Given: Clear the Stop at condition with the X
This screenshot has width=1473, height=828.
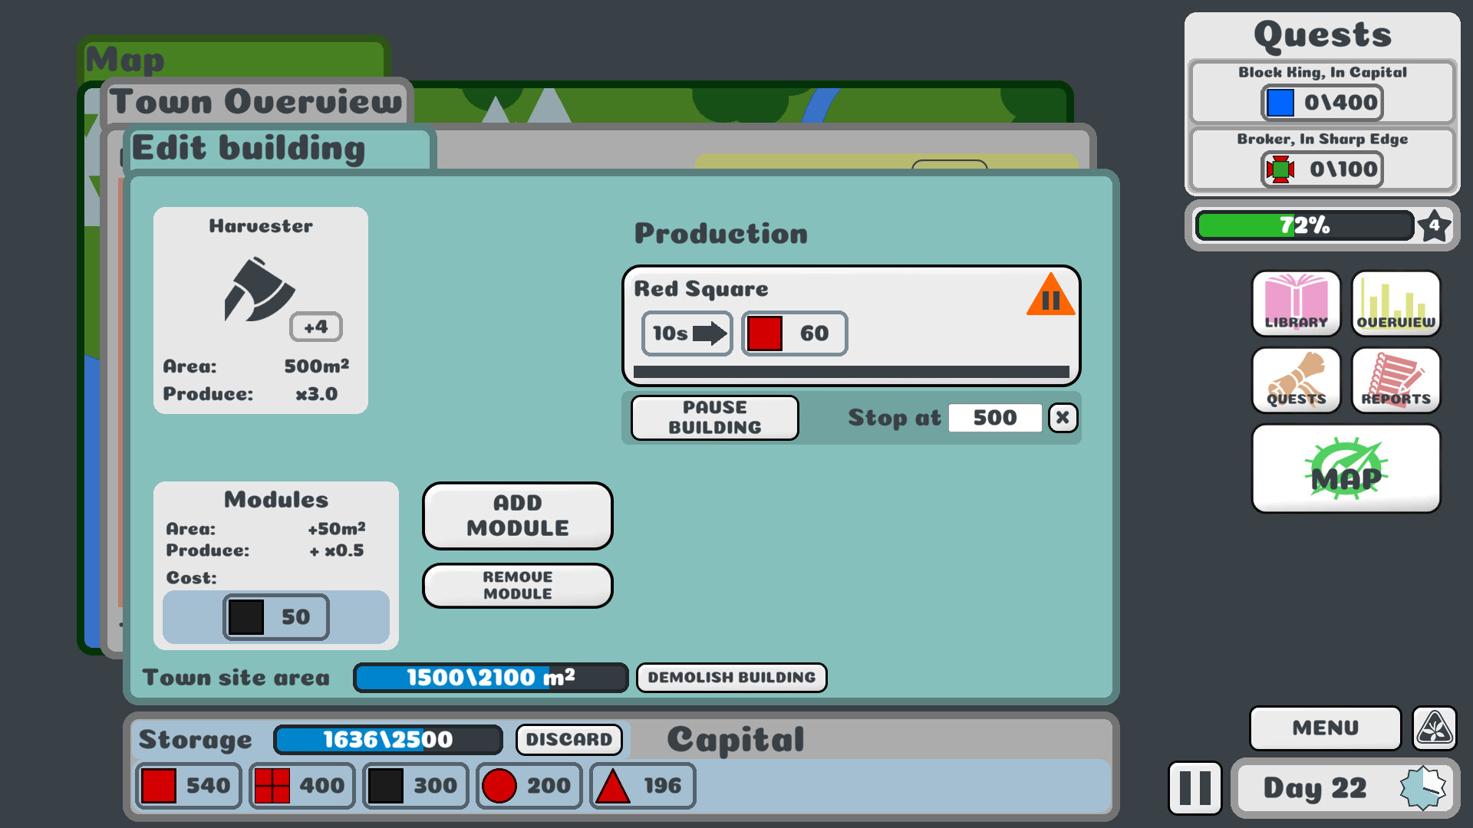Looking at the screenshot, I should click(x=1063, y=418).
